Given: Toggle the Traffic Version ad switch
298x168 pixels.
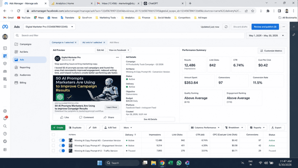Looking at the screenshot, I should coord(62,151).
